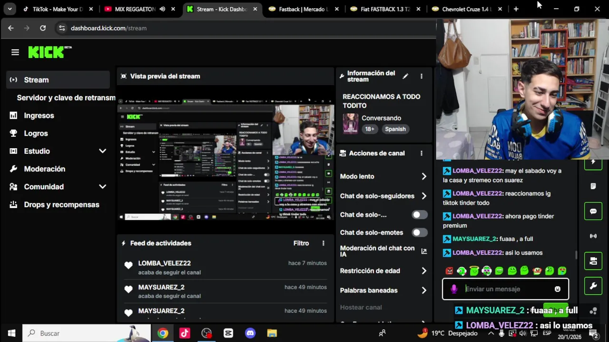
Task: Switch to Fiat FASTBACK browser tab
Action: point(385,9)
